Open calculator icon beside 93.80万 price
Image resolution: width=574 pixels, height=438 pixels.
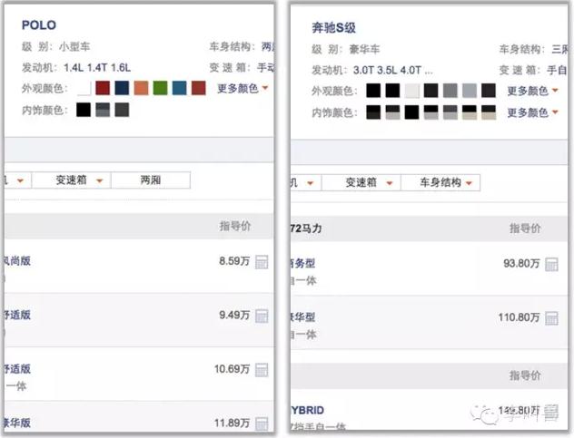[x=551, y=264]
